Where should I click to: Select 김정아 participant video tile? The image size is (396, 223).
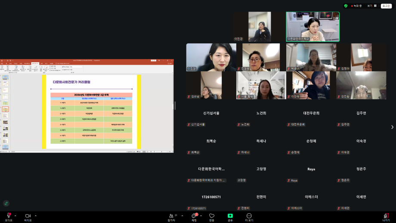pyautogui.click(x=361, y=57)
